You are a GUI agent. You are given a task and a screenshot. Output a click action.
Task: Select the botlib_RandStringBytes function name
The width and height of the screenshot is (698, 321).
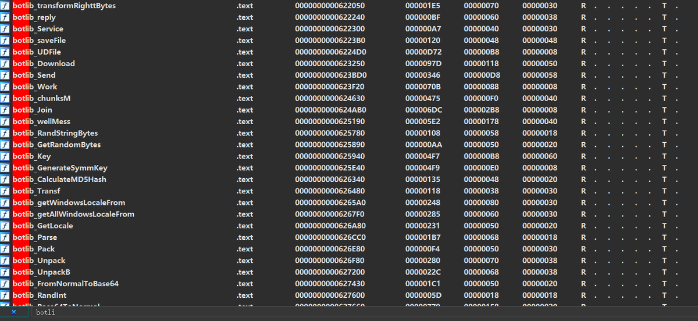point(55,133)
